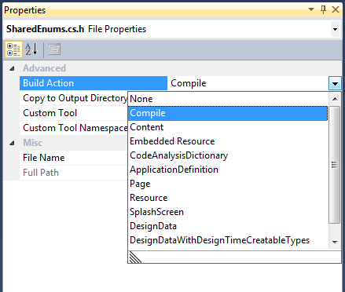Click the list scrollbar down arrow
The image size is (345, 292).
click(335, 242)
